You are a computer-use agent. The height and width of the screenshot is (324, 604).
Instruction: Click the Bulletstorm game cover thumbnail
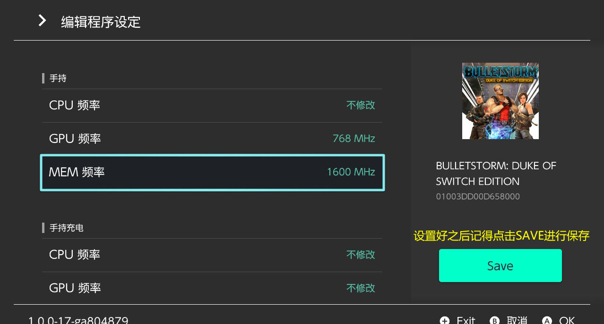pos(500,101)
